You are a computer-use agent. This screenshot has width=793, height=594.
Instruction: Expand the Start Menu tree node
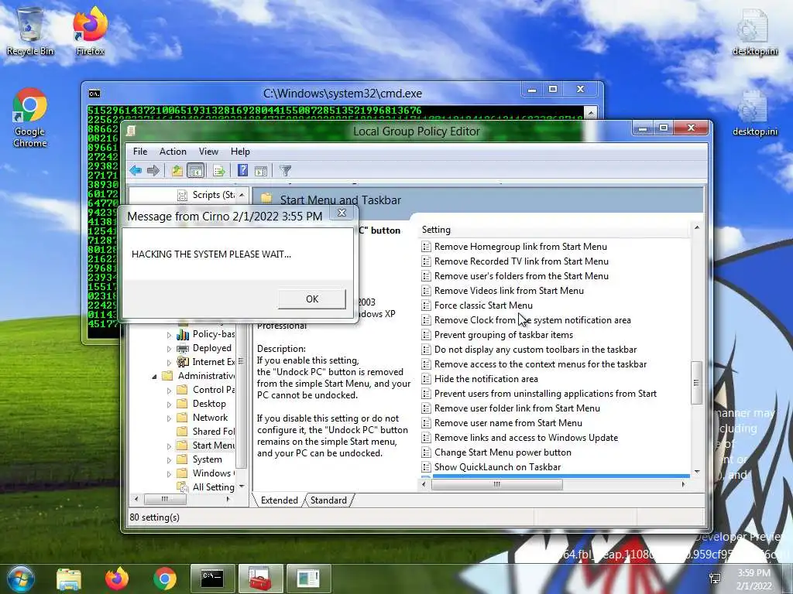coord(169,445)
